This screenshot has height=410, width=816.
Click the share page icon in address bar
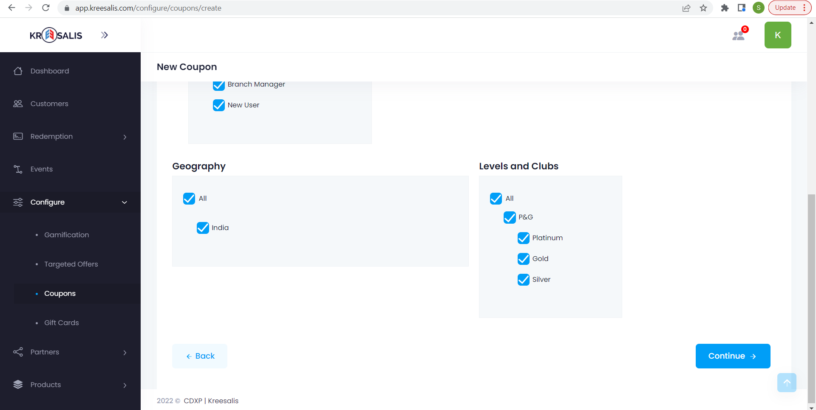pyautogui.click(x=686, y=8)
